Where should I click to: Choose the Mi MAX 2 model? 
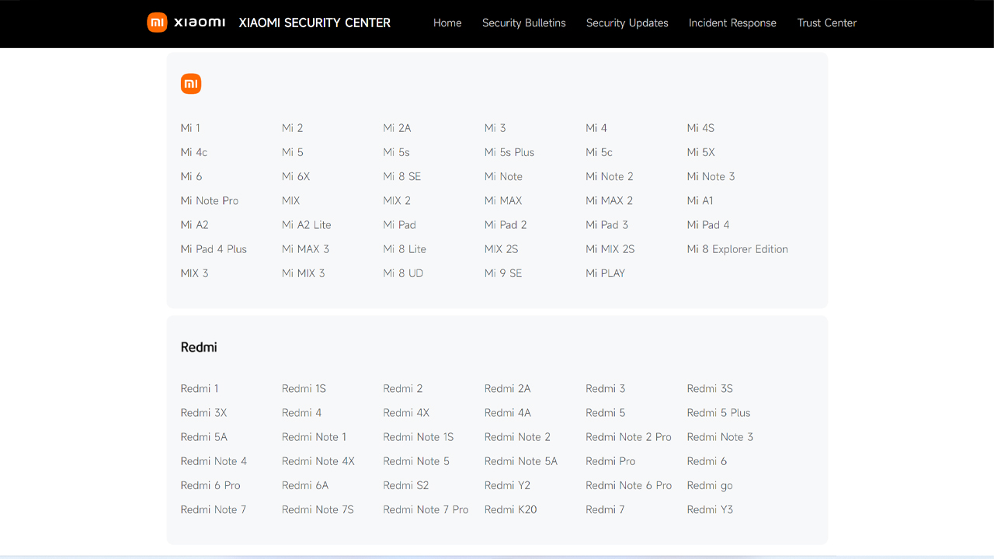click(x=610, y=200)
